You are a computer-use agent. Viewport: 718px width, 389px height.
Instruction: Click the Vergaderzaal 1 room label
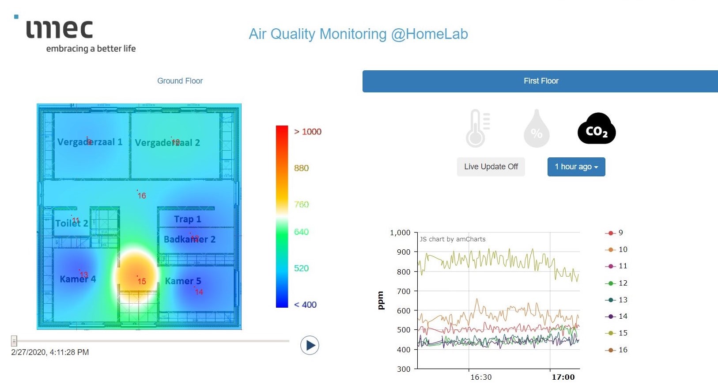tap(90, 142)
